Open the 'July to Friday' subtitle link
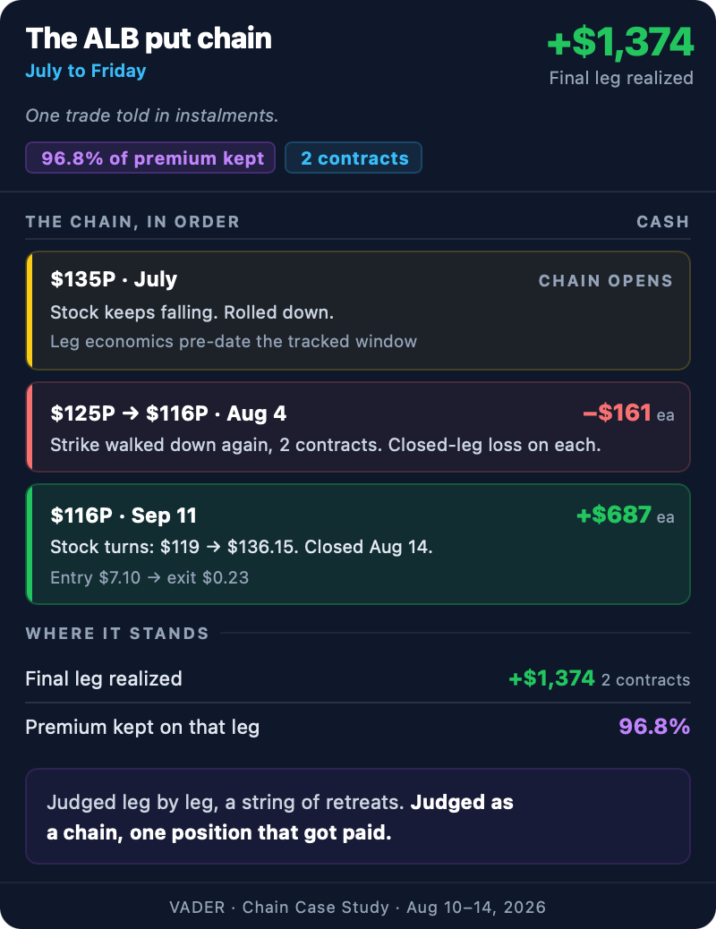The image size is (716, 929). 86,71
